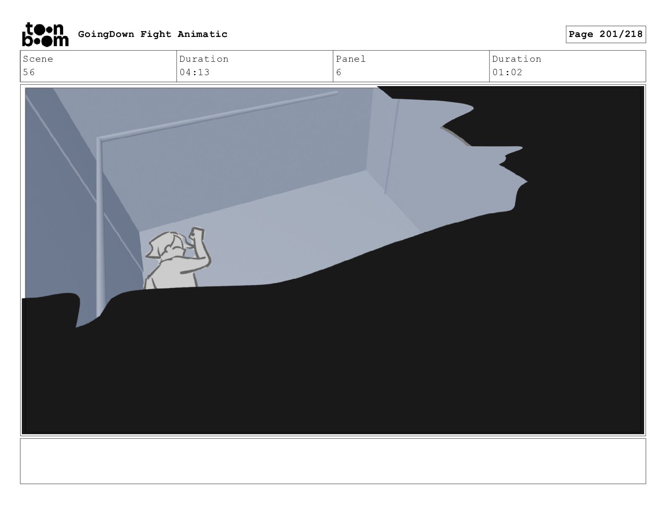The width and height of the screenshot is (666, 514).
Task: Click the Toon Boom logo
Action: click(x=45, y=34)
